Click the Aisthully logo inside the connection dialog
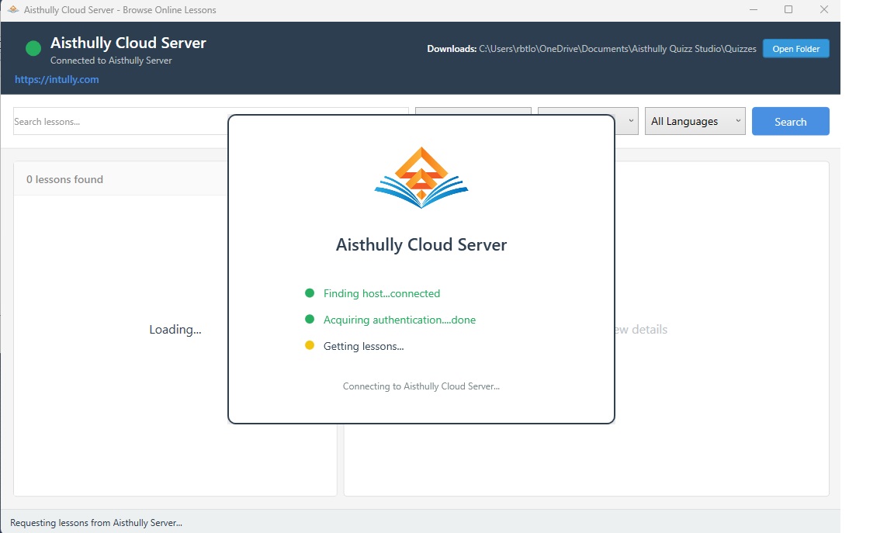Viewport: 894px width, 533px height. click(421, 177)
